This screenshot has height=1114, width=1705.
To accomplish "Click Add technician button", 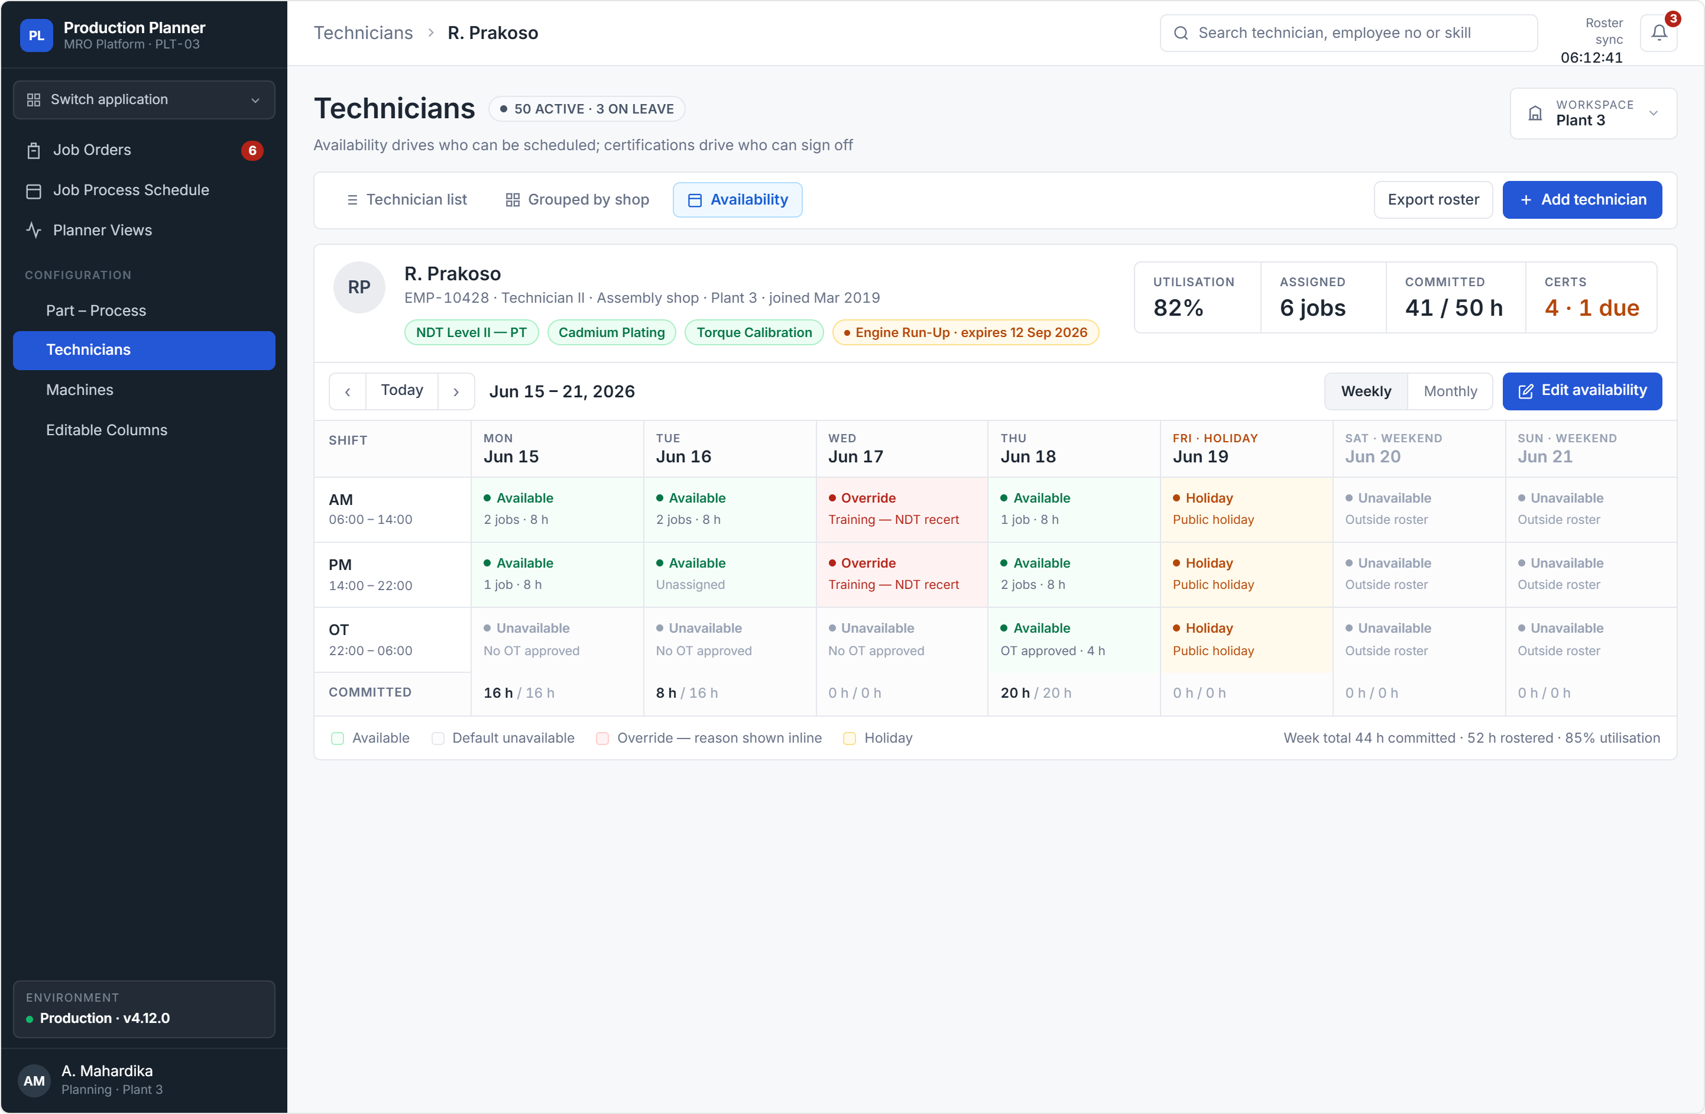I will tap(1582, 200).
